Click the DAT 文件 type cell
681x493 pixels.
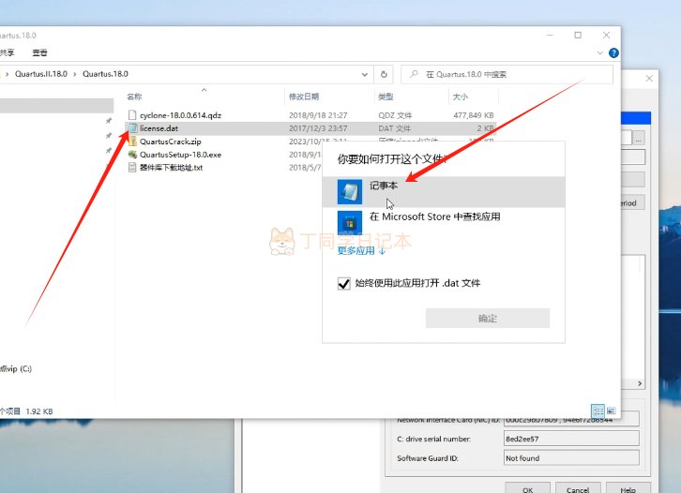pyautogui.click(x=394, y=128)
